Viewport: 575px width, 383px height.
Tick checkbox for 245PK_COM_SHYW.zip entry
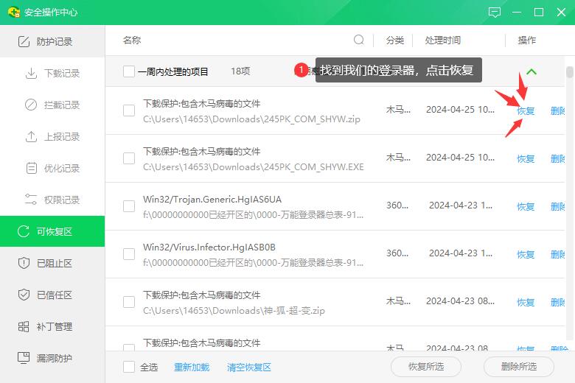coord(129,110)
